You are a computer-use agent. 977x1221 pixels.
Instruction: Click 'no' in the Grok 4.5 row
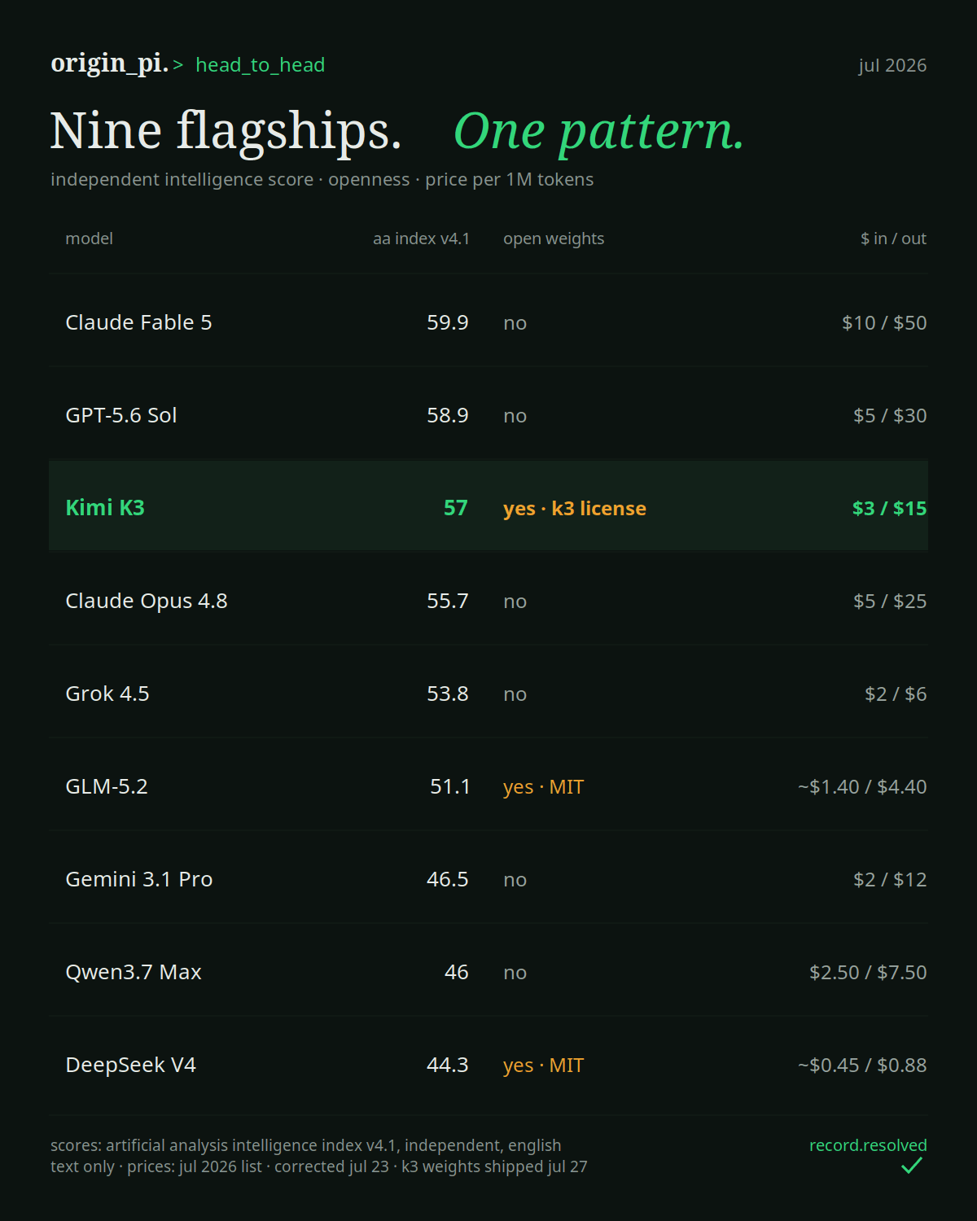515,695
